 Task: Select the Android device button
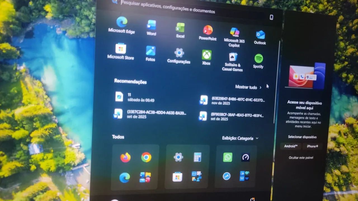click(x=291, y=146)
